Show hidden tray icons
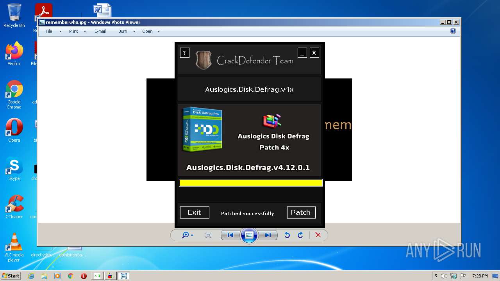Image resolution: width=500 pixels, height=281 pixels. pos(436,276)
